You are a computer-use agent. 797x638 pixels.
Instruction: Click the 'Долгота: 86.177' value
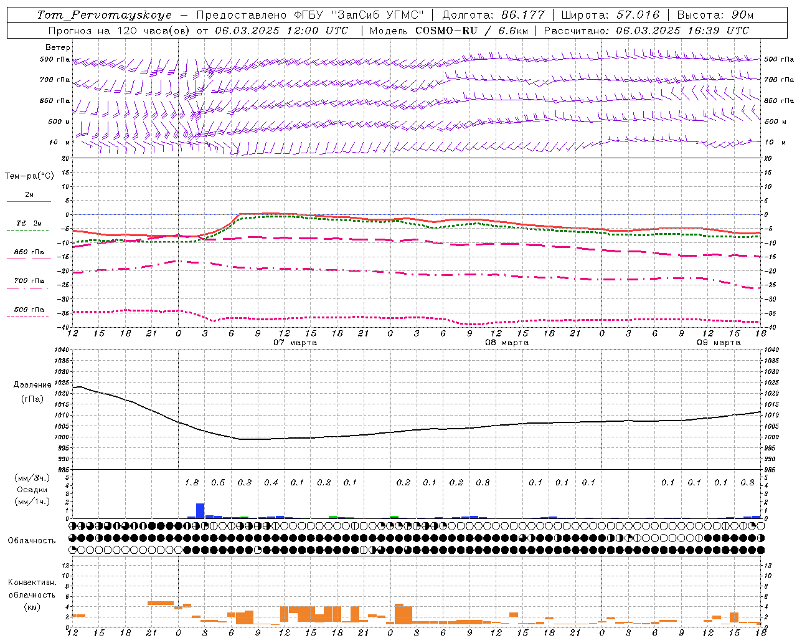pyautogui.click(x=493, y=15)
